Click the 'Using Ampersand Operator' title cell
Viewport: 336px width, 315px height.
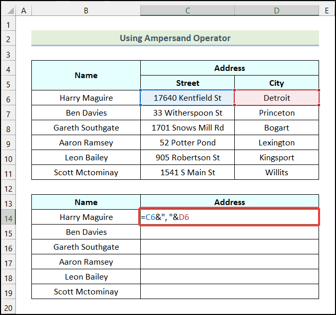tap(175, 38)
